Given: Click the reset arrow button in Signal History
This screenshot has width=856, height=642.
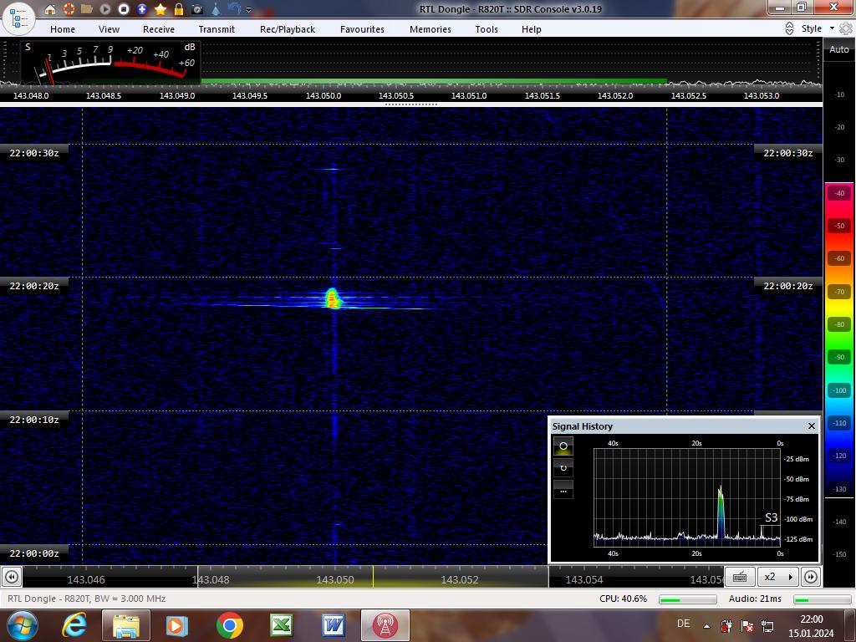Looking at the screenshot, I should pos(563,468).
